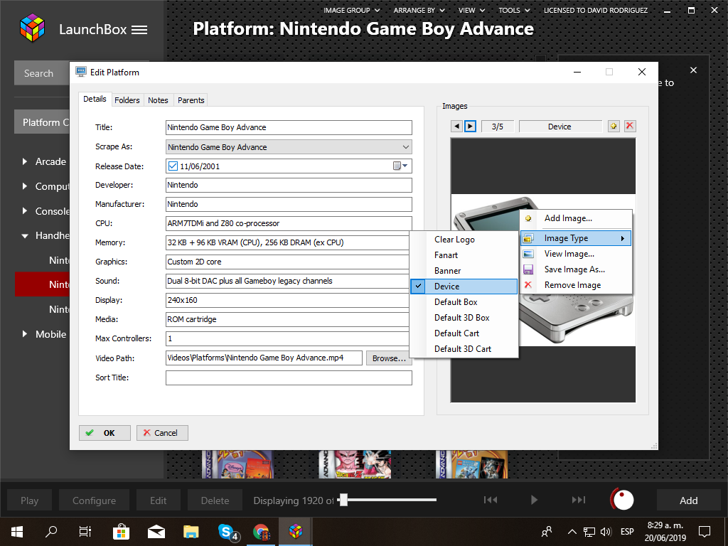Viewport: 728px width, 546px height.
Task: Open the TOOLS dropdown menu
Action: point(514,10)
